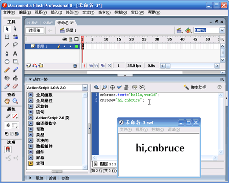Select the Ink Bottle tool

tap(7, 78)
